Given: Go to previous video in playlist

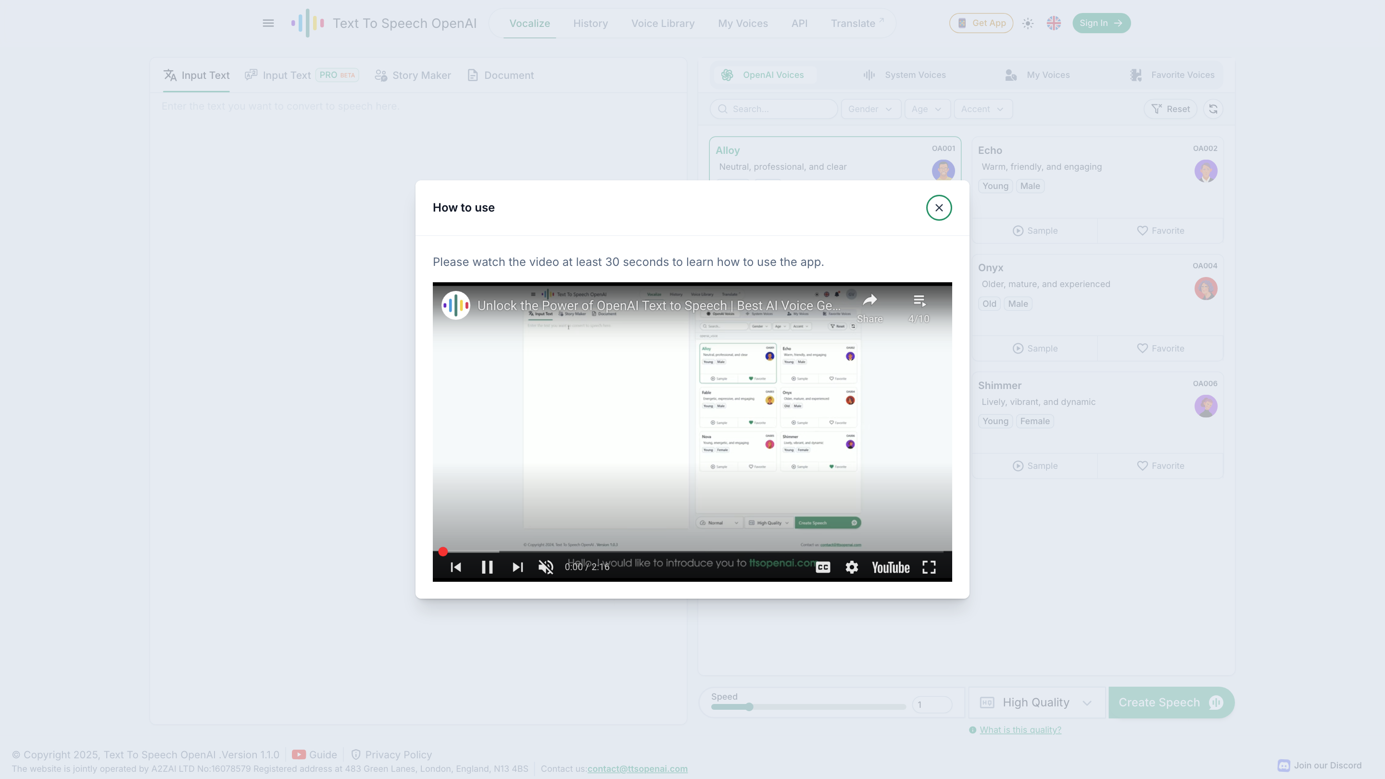Looking at the screenshot, I should point(455,567).
